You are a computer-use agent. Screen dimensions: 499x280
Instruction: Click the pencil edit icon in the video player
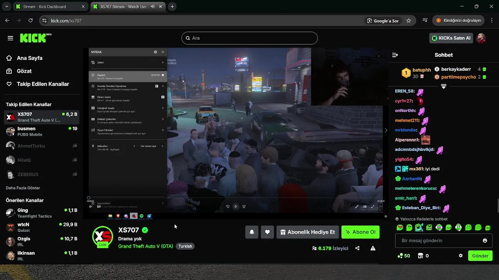[x=357, y=206]
